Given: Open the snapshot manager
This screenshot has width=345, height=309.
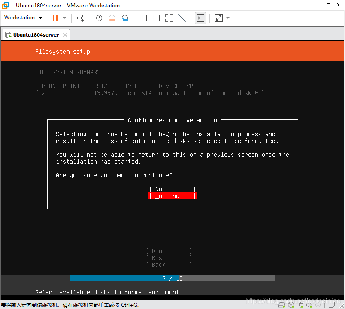Looking at the screenshot, I should 125,18.
